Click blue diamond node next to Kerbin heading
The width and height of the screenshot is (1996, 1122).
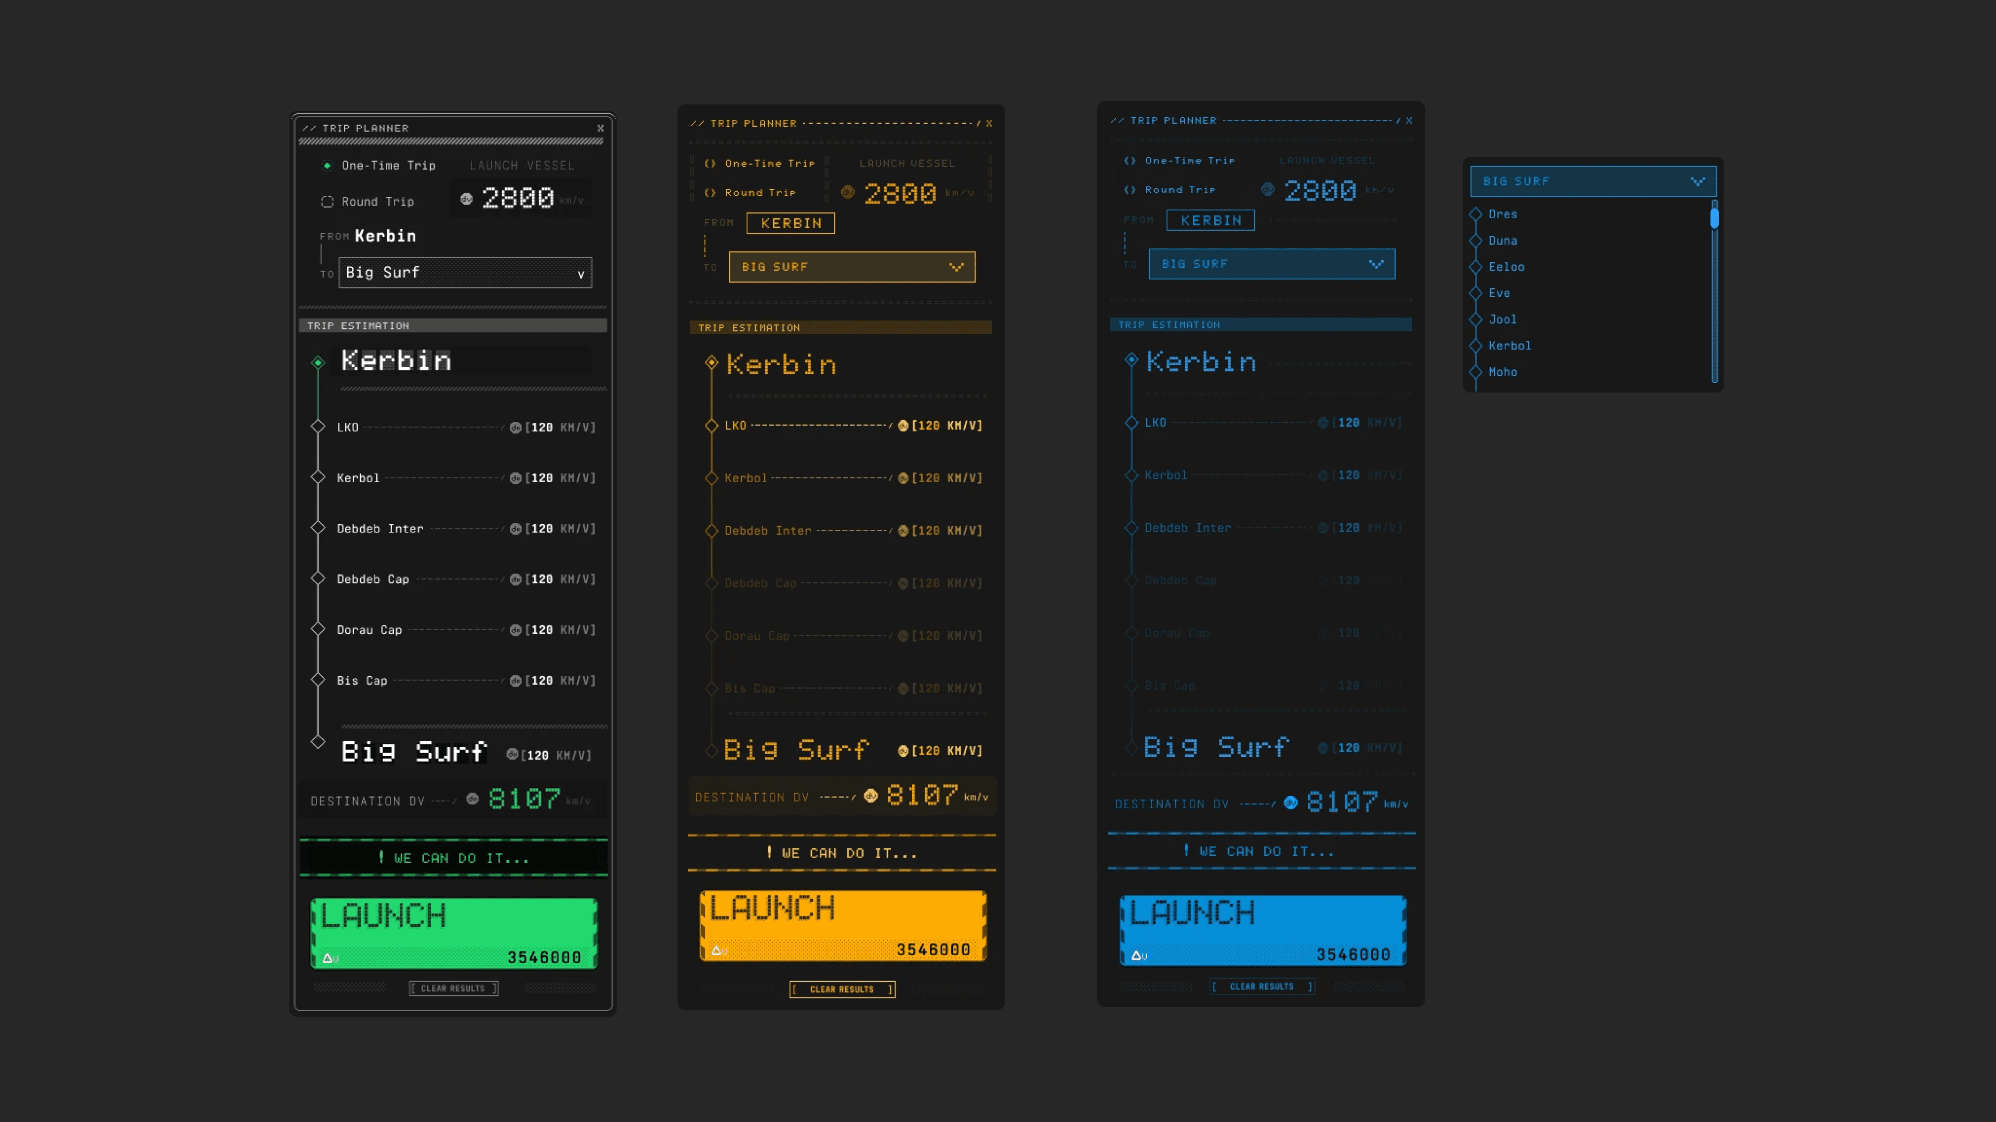pos(1131,359)
